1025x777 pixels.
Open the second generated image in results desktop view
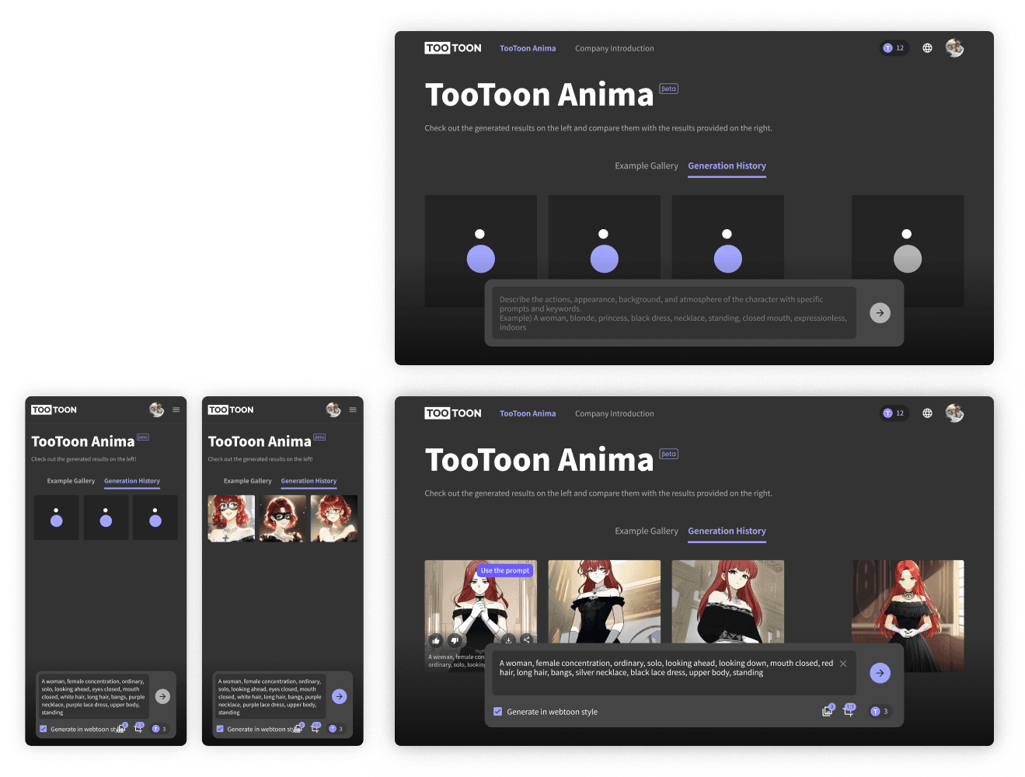605,601
